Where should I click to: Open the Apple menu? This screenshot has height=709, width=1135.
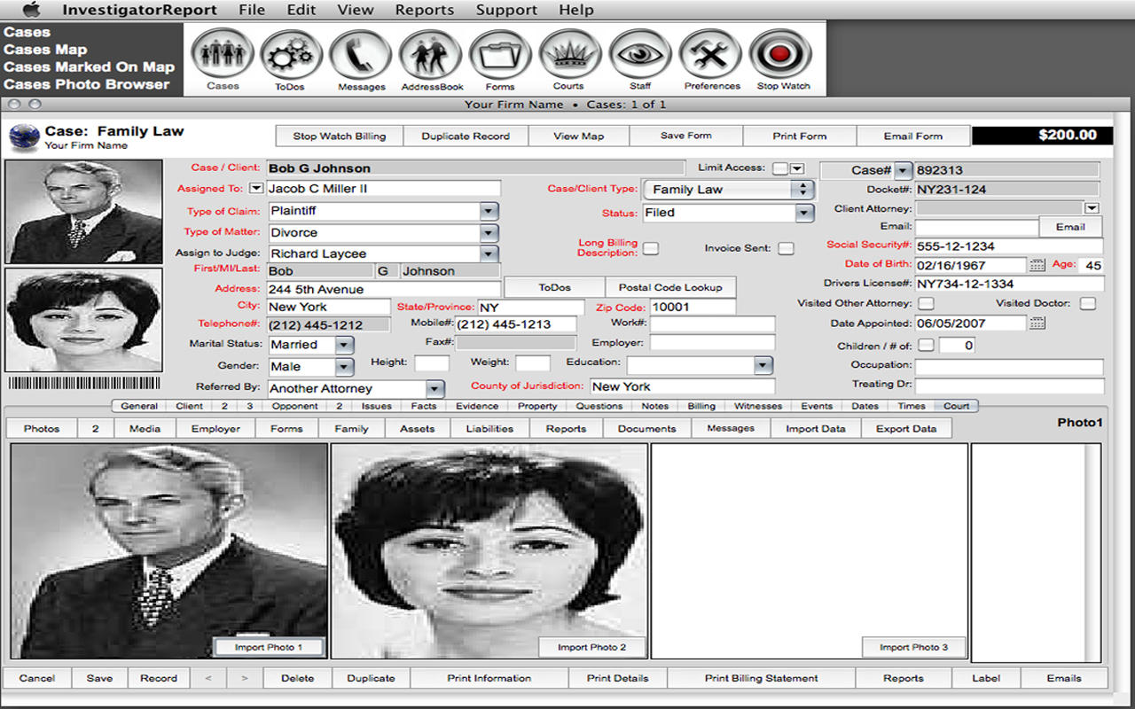tap(31, 10)
